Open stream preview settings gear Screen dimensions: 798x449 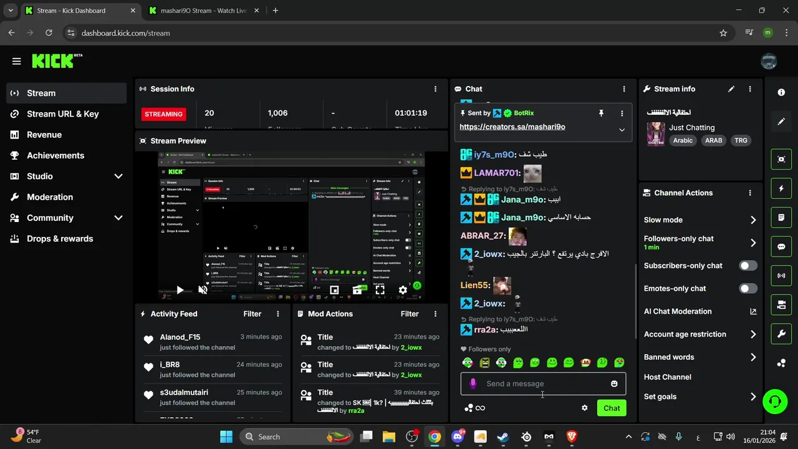403,290
